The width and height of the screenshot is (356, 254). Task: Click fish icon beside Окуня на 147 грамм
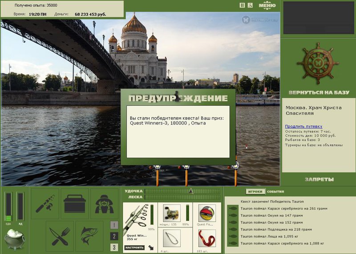233,215
